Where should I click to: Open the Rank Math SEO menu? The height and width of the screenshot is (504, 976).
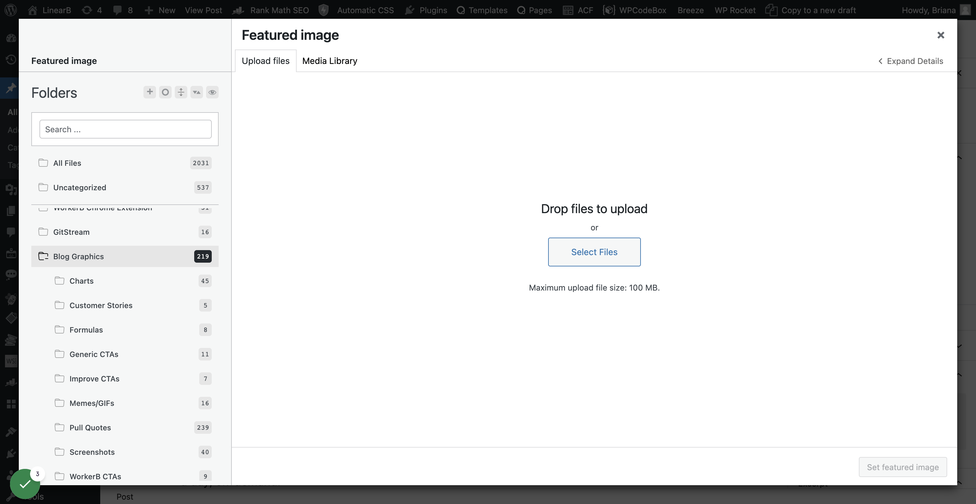point(271,10)
